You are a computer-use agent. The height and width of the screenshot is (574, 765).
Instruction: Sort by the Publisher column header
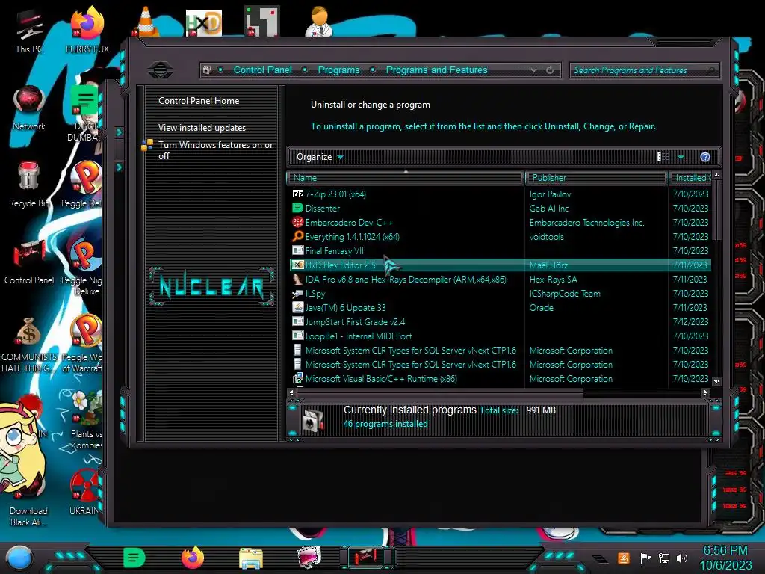click(596, 178)
